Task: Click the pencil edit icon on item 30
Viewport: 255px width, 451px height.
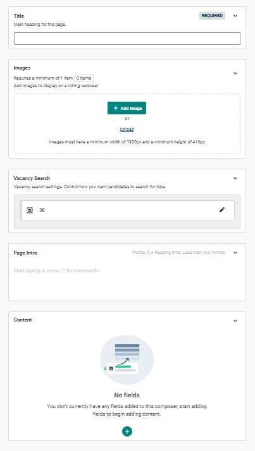Action: (222, 210)
